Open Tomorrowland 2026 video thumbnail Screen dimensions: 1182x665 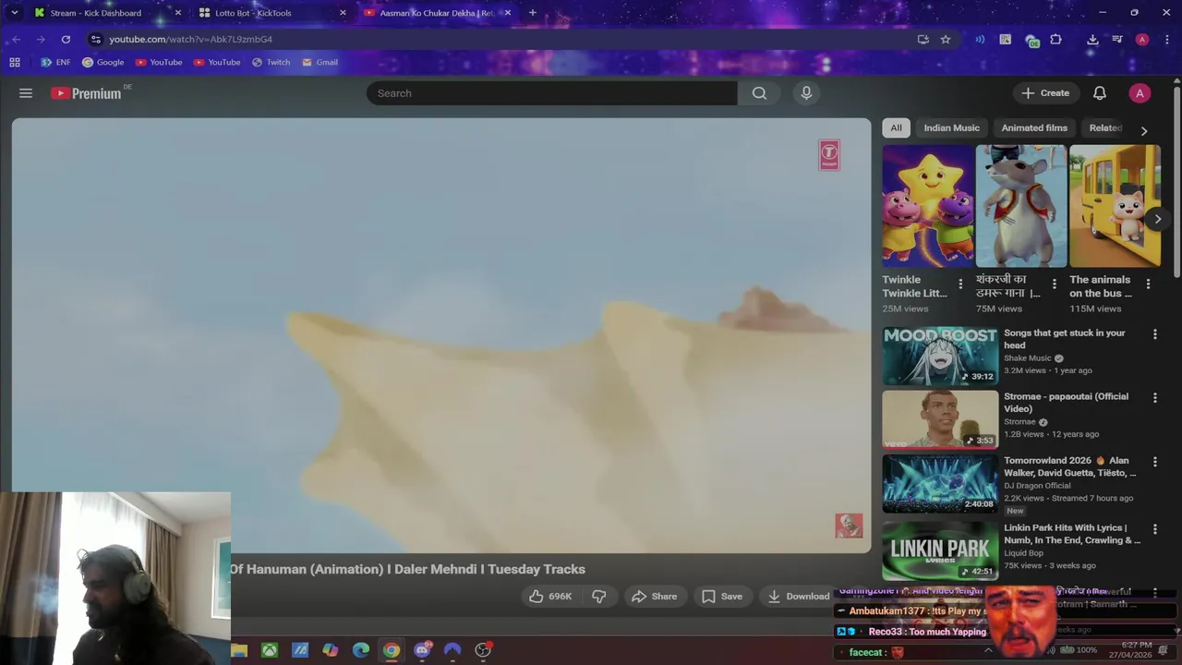point(940,483)
